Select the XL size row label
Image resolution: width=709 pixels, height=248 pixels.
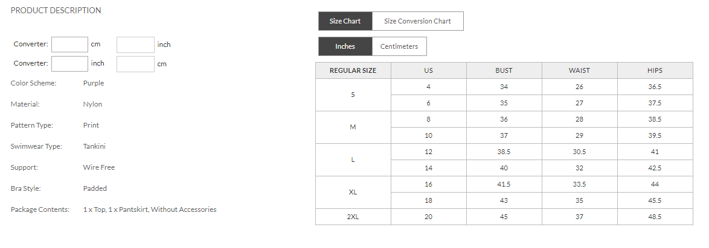(x=353, y=193)
